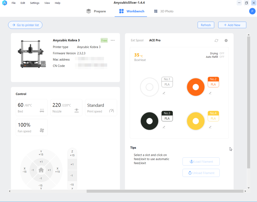Switch to the Ext Spool tab
This screenshot has height=202, width=257.
(x=137, y=40)
